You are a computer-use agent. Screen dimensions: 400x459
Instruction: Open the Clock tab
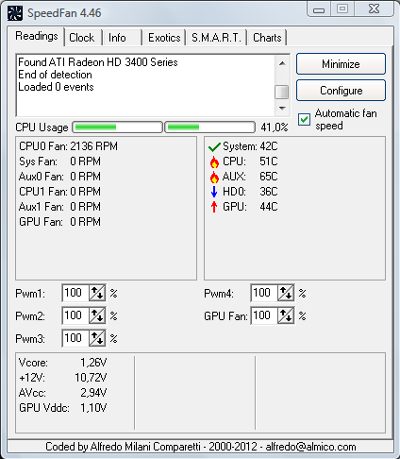(x=82, y=38)
